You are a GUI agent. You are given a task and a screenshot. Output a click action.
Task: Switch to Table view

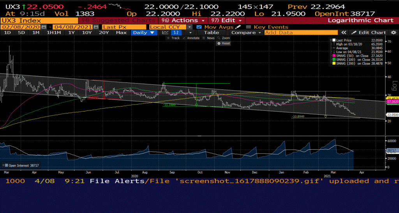pos(212,33)
